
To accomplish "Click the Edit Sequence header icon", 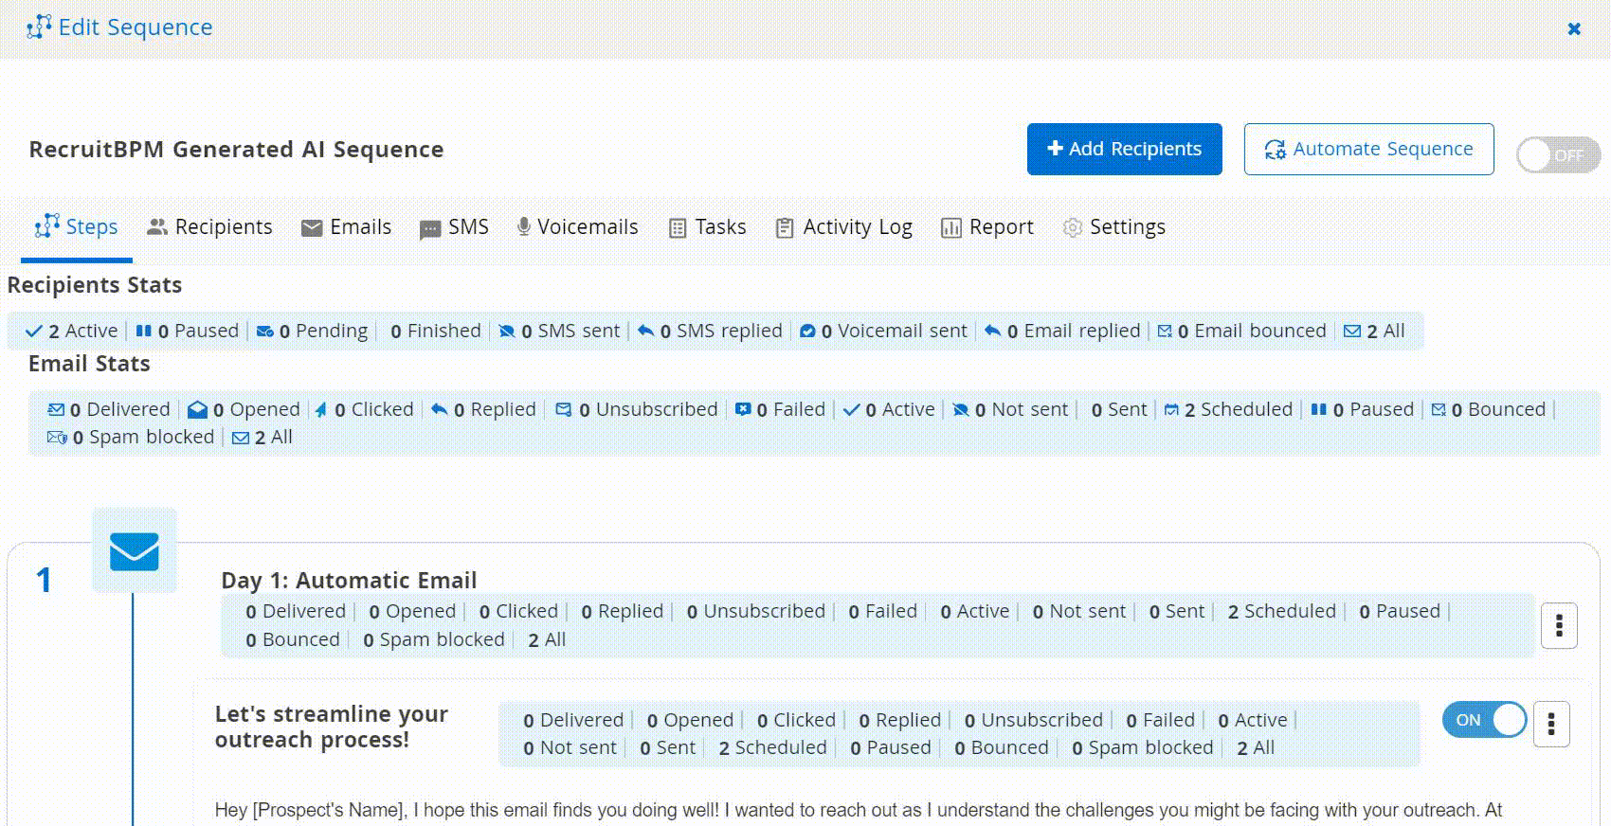I will (x=39, y=27).
